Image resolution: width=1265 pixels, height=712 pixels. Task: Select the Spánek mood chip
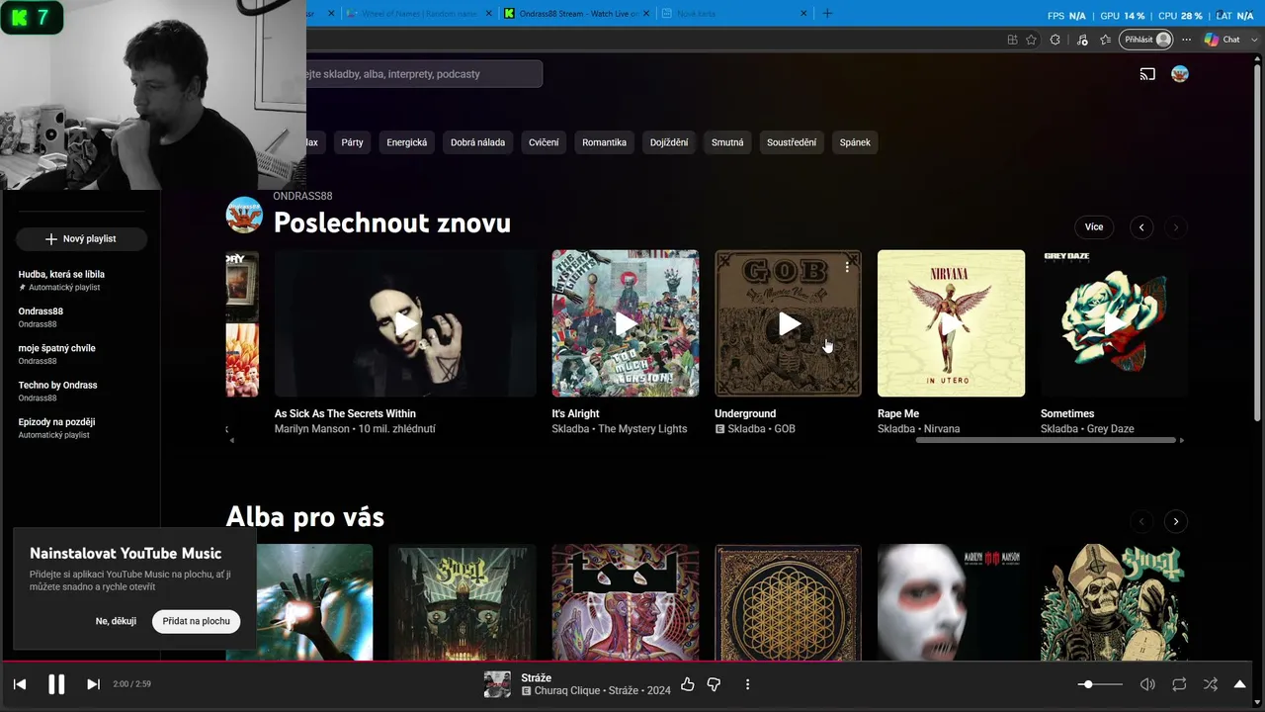point(855,142)
